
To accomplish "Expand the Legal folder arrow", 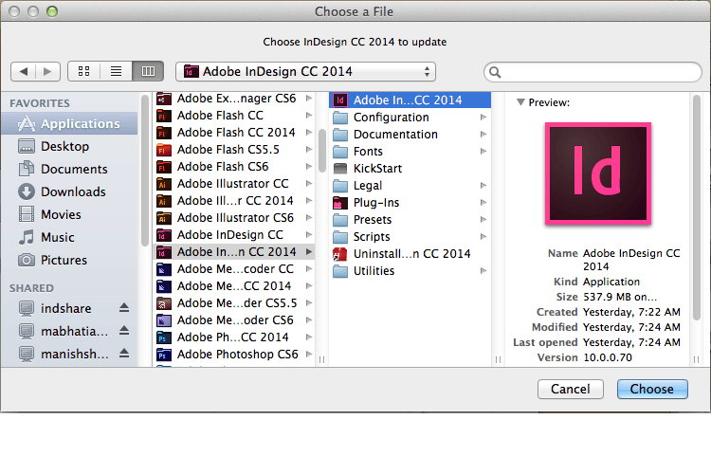I will coord(483,186).
